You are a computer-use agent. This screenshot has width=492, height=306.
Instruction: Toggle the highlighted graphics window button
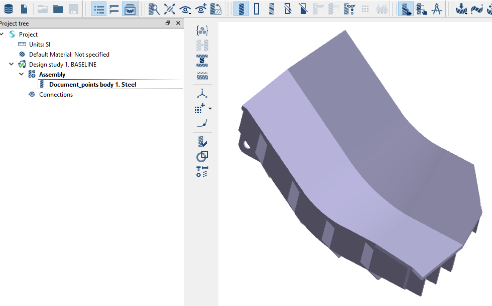(x=130, y=9)
